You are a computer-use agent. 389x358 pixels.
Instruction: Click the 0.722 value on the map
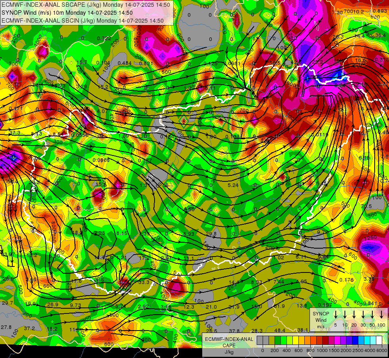pos(104,39)
